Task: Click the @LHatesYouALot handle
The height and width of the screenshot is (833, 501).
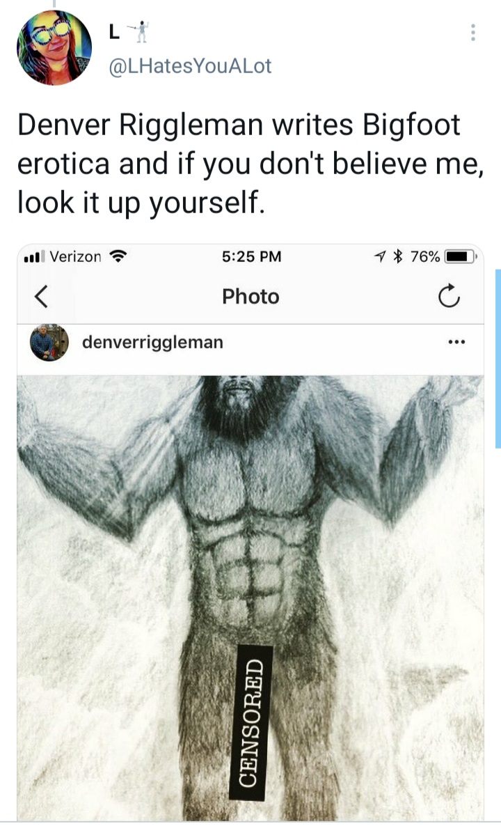Action: pyautogui.click(x=190, y=66)
